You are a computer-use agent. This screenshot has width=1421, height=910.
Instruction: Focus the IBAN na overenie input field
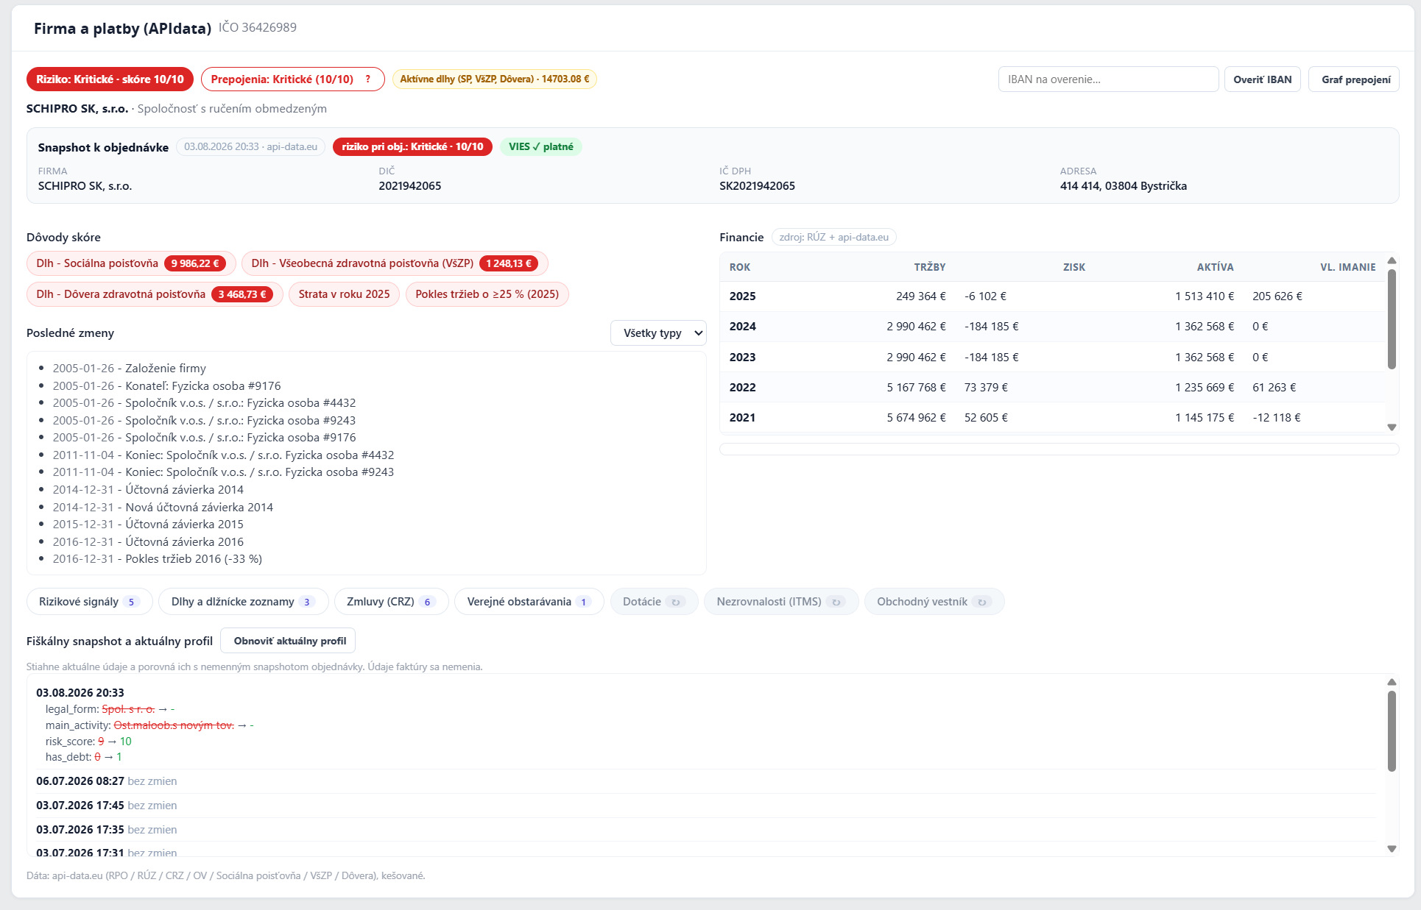pos(1108,79)
